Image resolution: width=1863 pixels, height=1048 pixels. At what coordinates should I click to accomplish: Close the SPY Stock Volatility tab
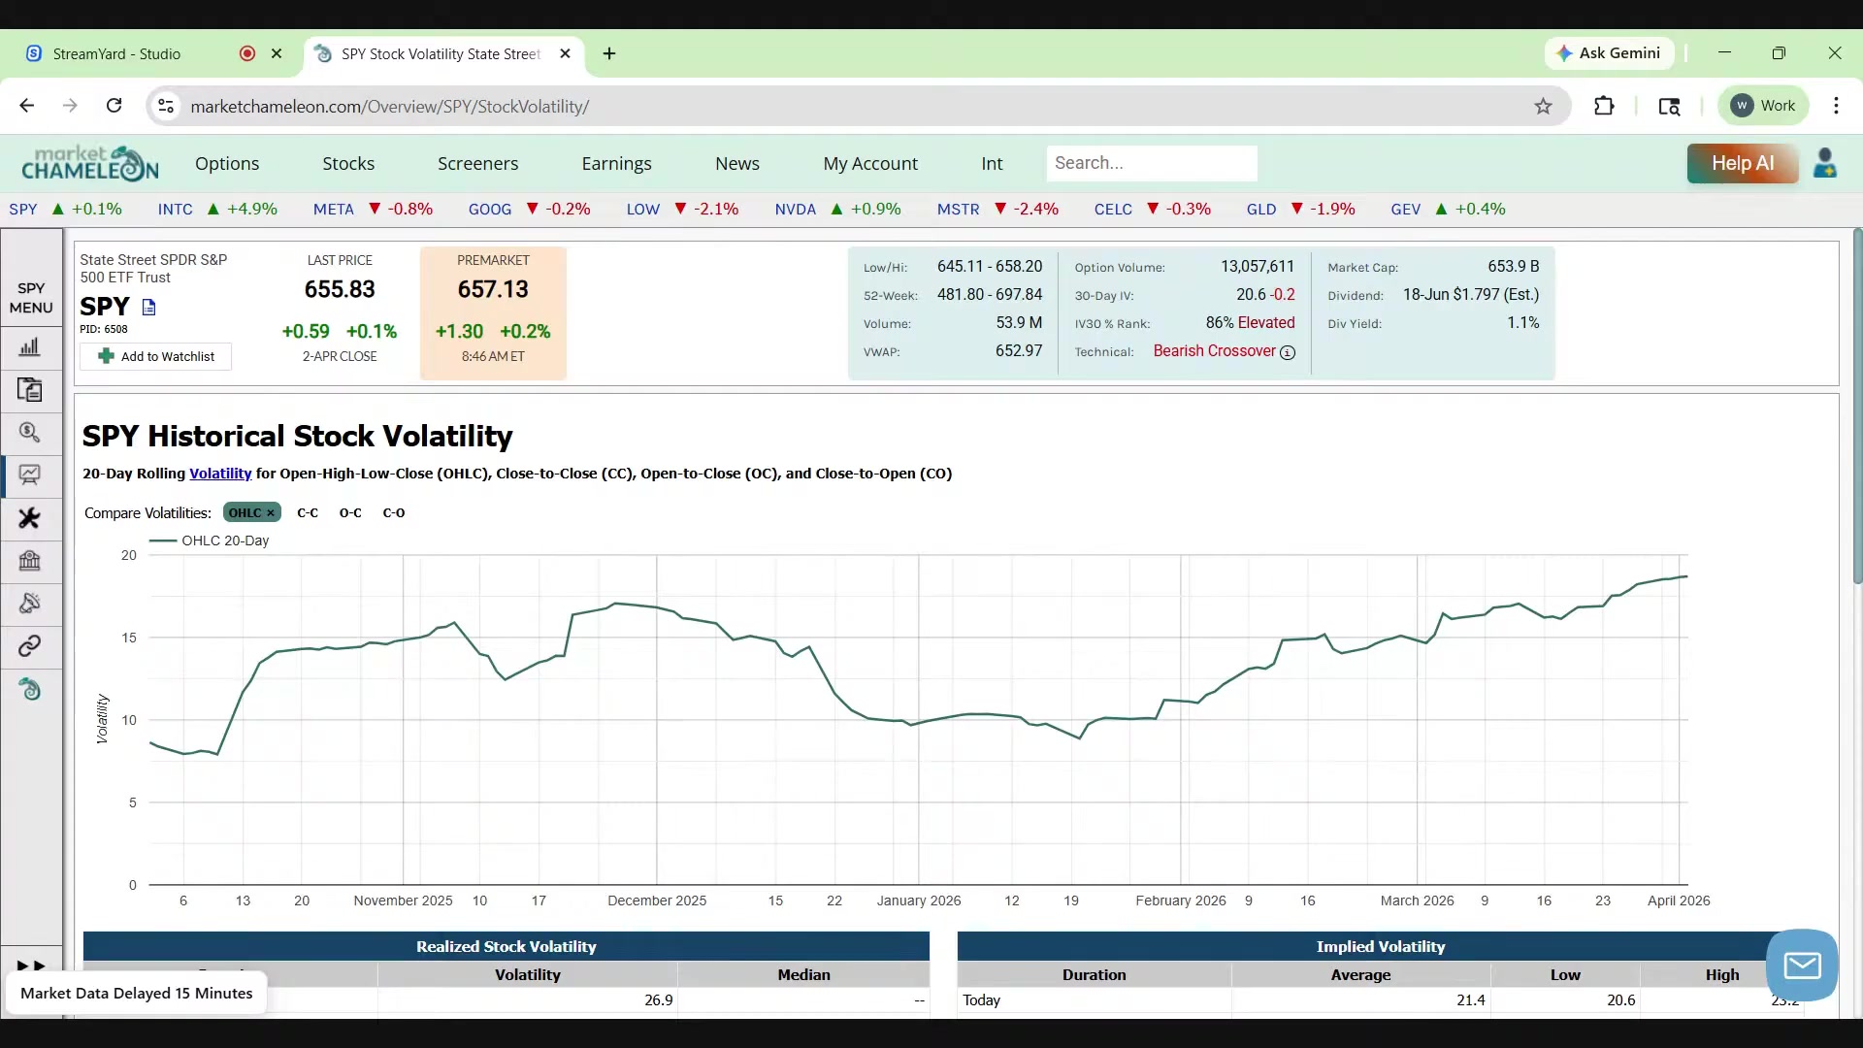(x=566, y=53)
